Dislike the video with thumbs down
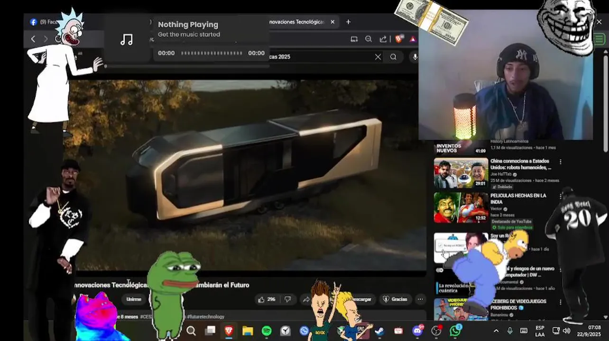The width and height of the screenshot is (609, 341). [287, 299]
